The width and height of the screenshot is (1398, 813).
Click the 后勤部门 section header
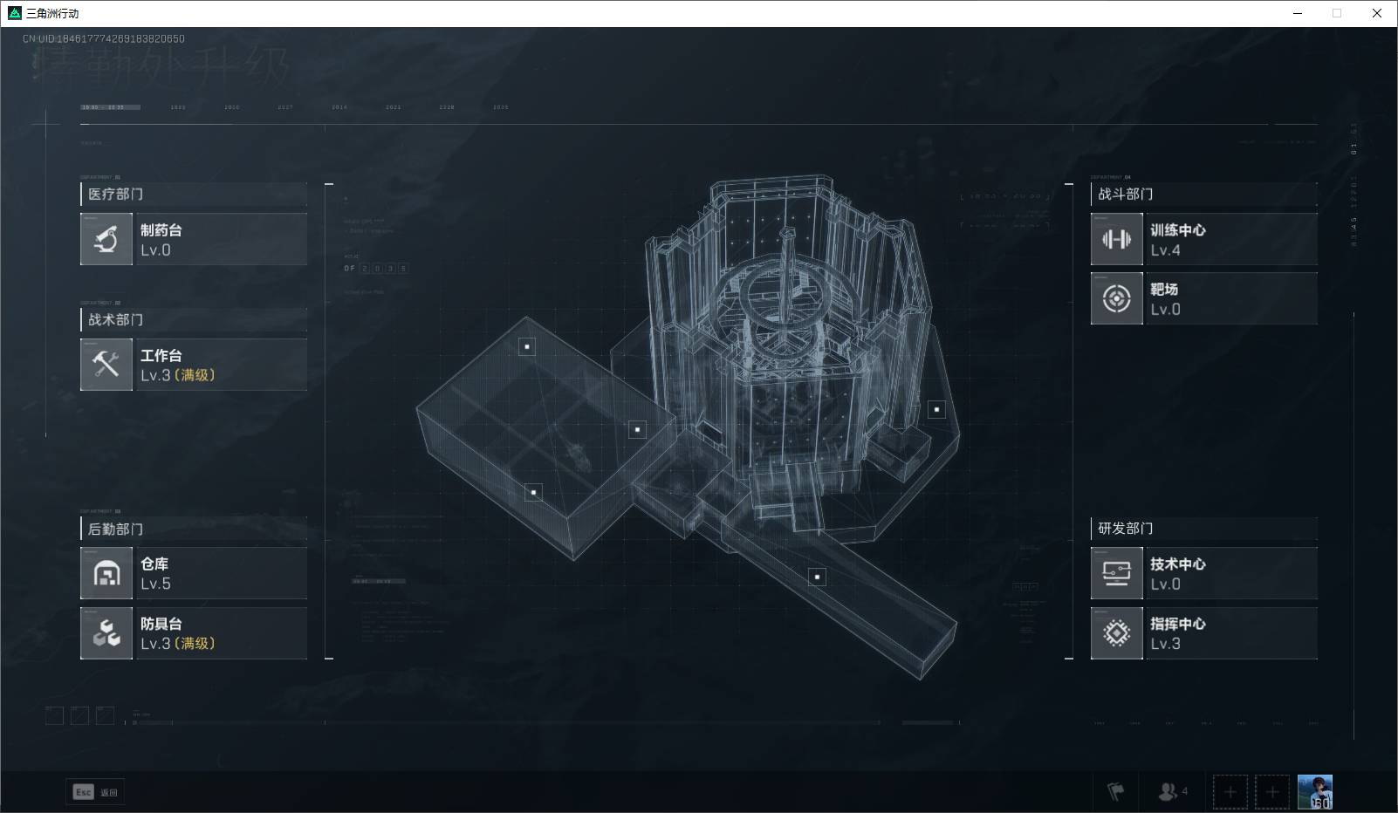tap(194, 529)
